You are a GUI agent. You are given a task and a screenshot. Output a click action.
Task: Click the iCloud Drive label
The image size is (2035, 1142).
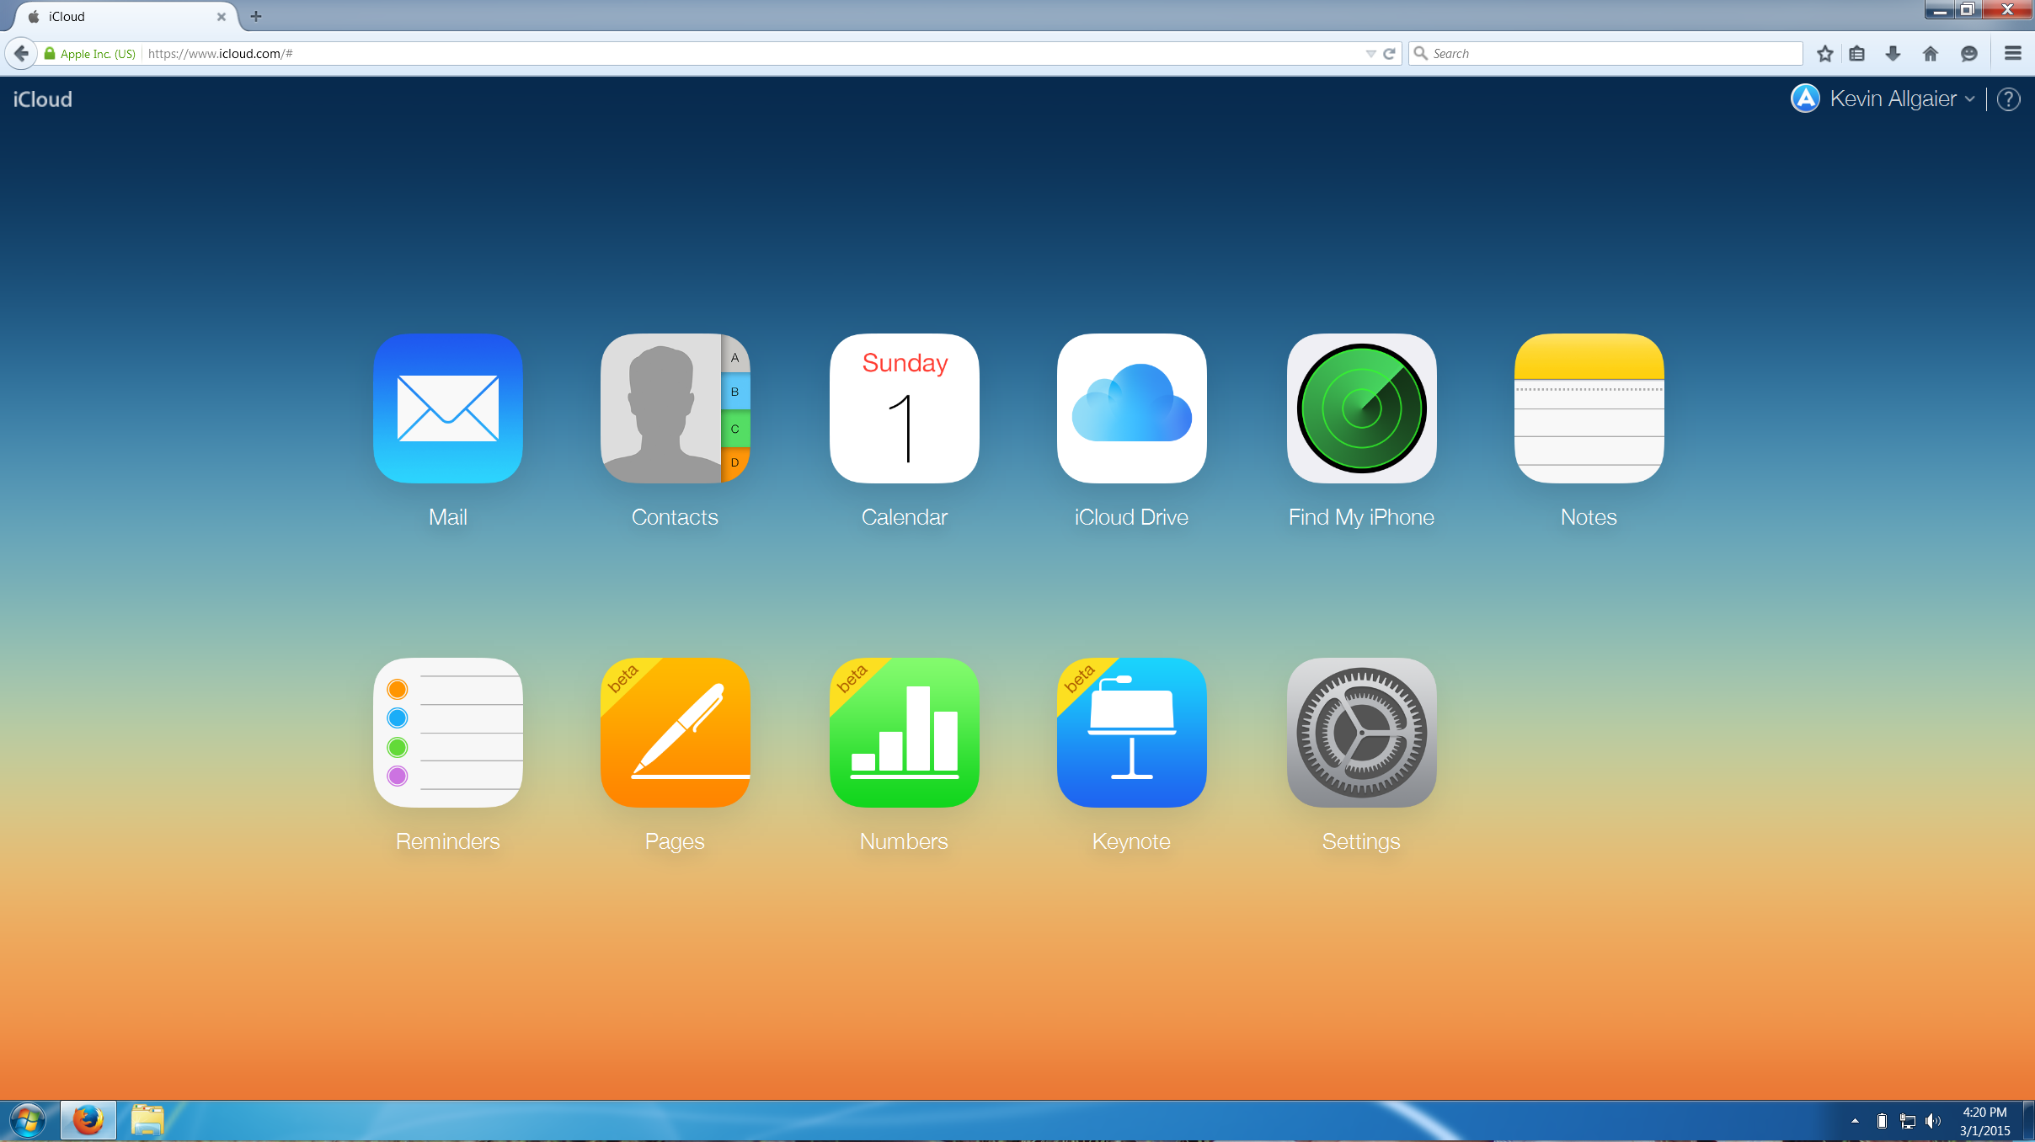point(1132,517)
